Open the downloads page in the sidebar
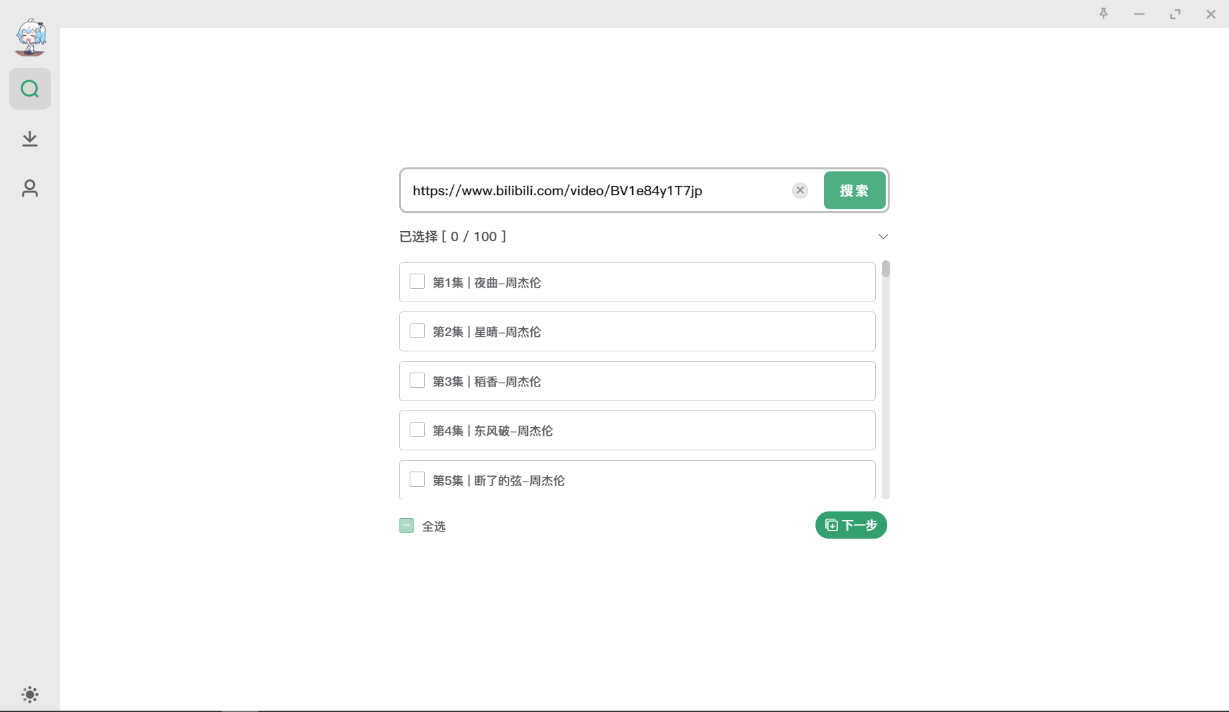The image size is (1229, 712). coord(30,138)
